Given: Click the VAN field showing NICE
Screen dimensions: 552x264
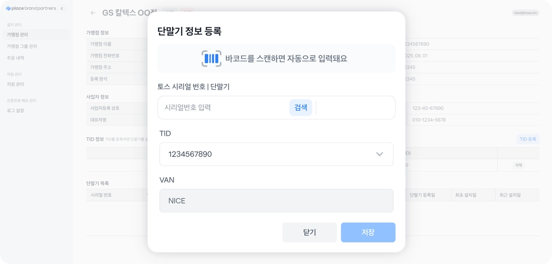Looking at the screenshot, I should coord(276,201).
